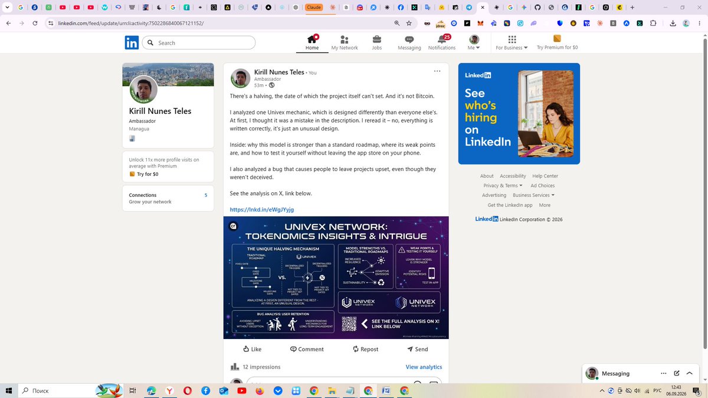Open My Network tab
708x398 pixels.
click(x=345, y=42)
